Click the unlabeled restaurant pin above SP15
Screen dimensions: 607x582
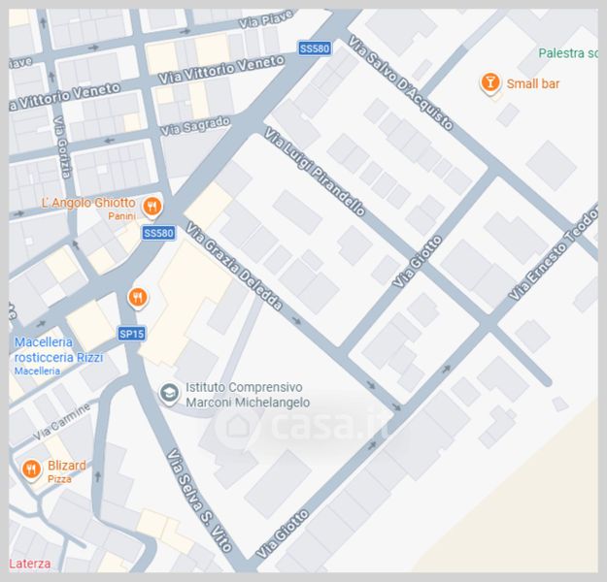point(138,297)
